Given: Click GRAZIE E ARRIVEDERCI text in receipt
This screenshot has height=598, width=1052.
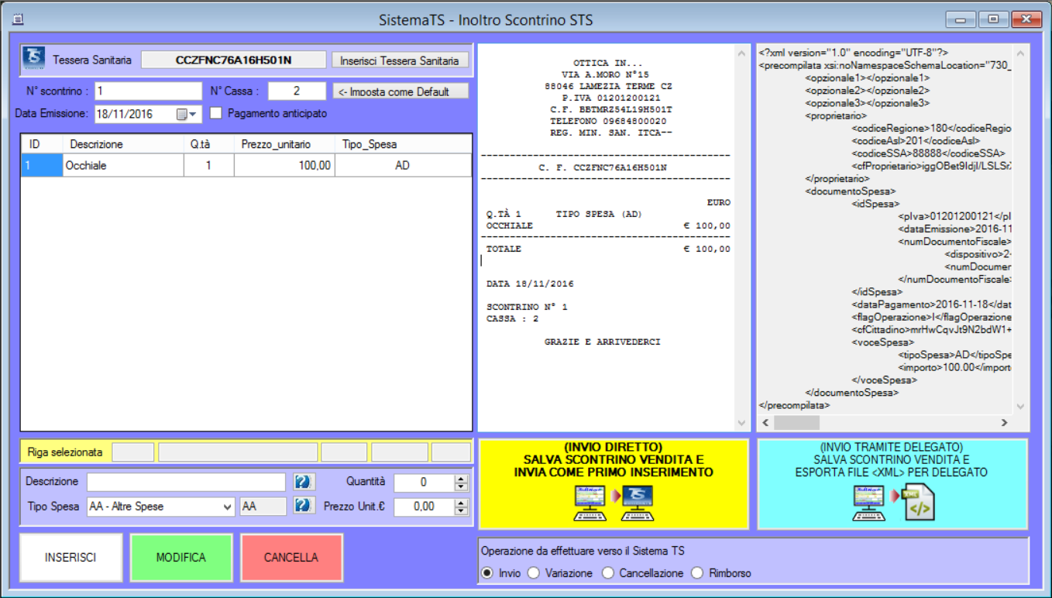Looking at the screenshot, I should coord(603,342).
